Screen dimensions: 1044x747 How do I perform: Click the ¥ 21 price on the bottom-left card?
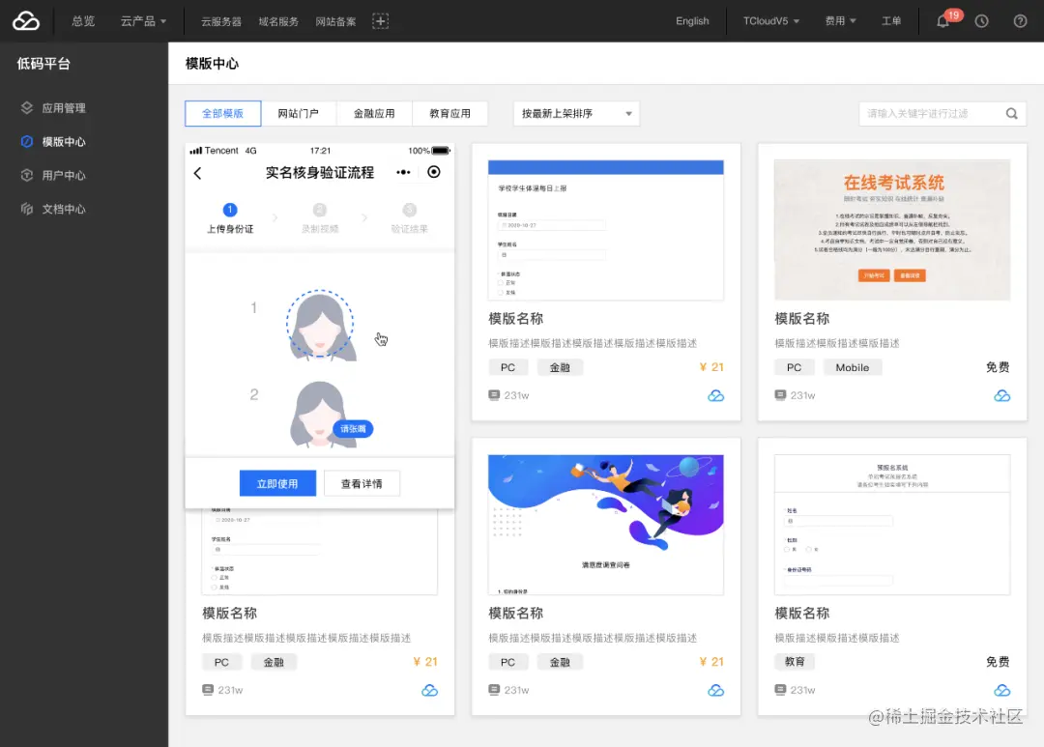coord(425,662)
